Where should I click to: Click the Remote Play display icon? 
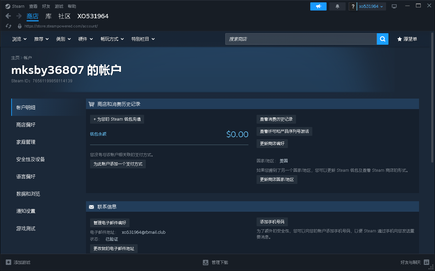click(394, 5)
